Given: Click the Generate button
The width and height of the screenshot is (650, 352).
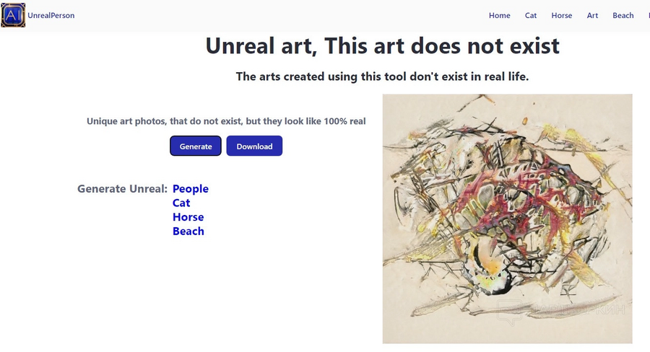Looking at the screenshot, I should pyautogui.click(x=196, y=146).
